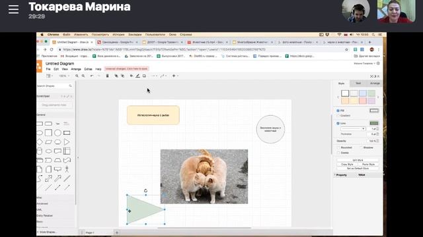
Task: Switch to the Text tab in format panel
Action: click(358, 84)
